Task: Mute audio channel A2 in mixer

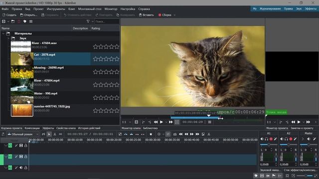Action: tap(282, 139)
